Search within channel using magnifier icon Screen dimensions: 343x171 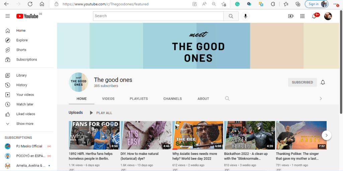click(227, 98)
